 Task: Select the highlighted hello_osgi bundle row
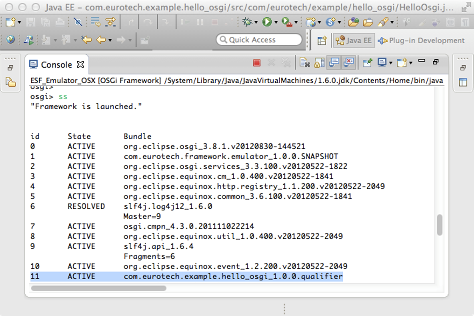pos(187,276)
